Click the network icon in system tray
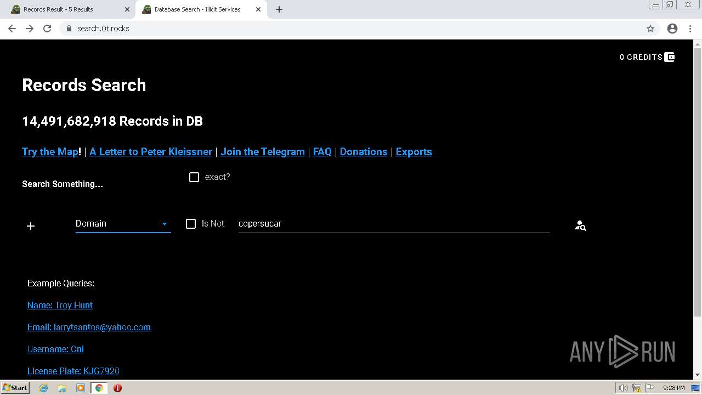Screen dimensions: 702x395 click(637, 388)
